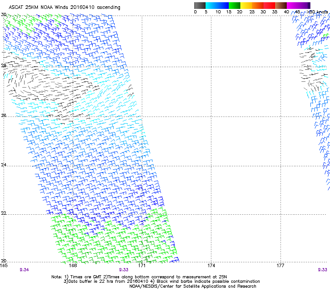Screen dimensions: 330x289
Task: Click the latitude label 24
Action: [x=4, y=165]
